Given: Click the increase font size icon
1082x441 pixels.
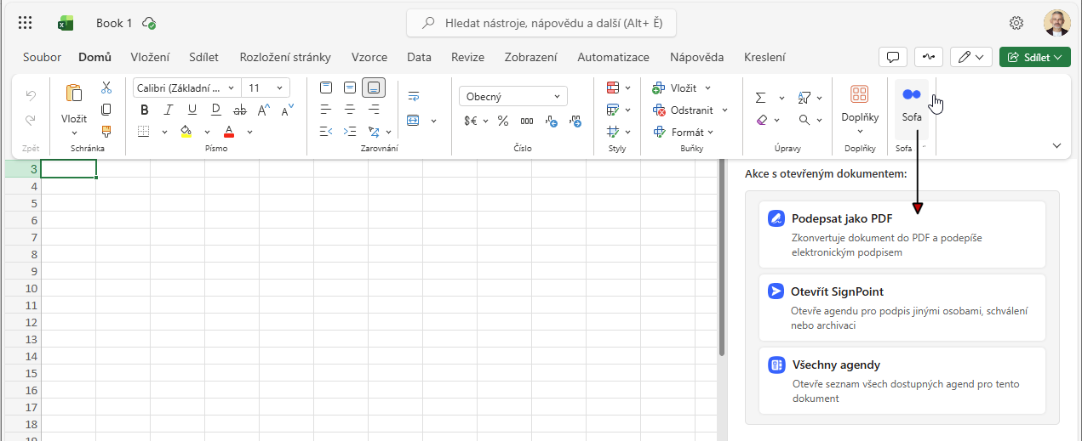Looking at the screenshot, I should 264,110.
